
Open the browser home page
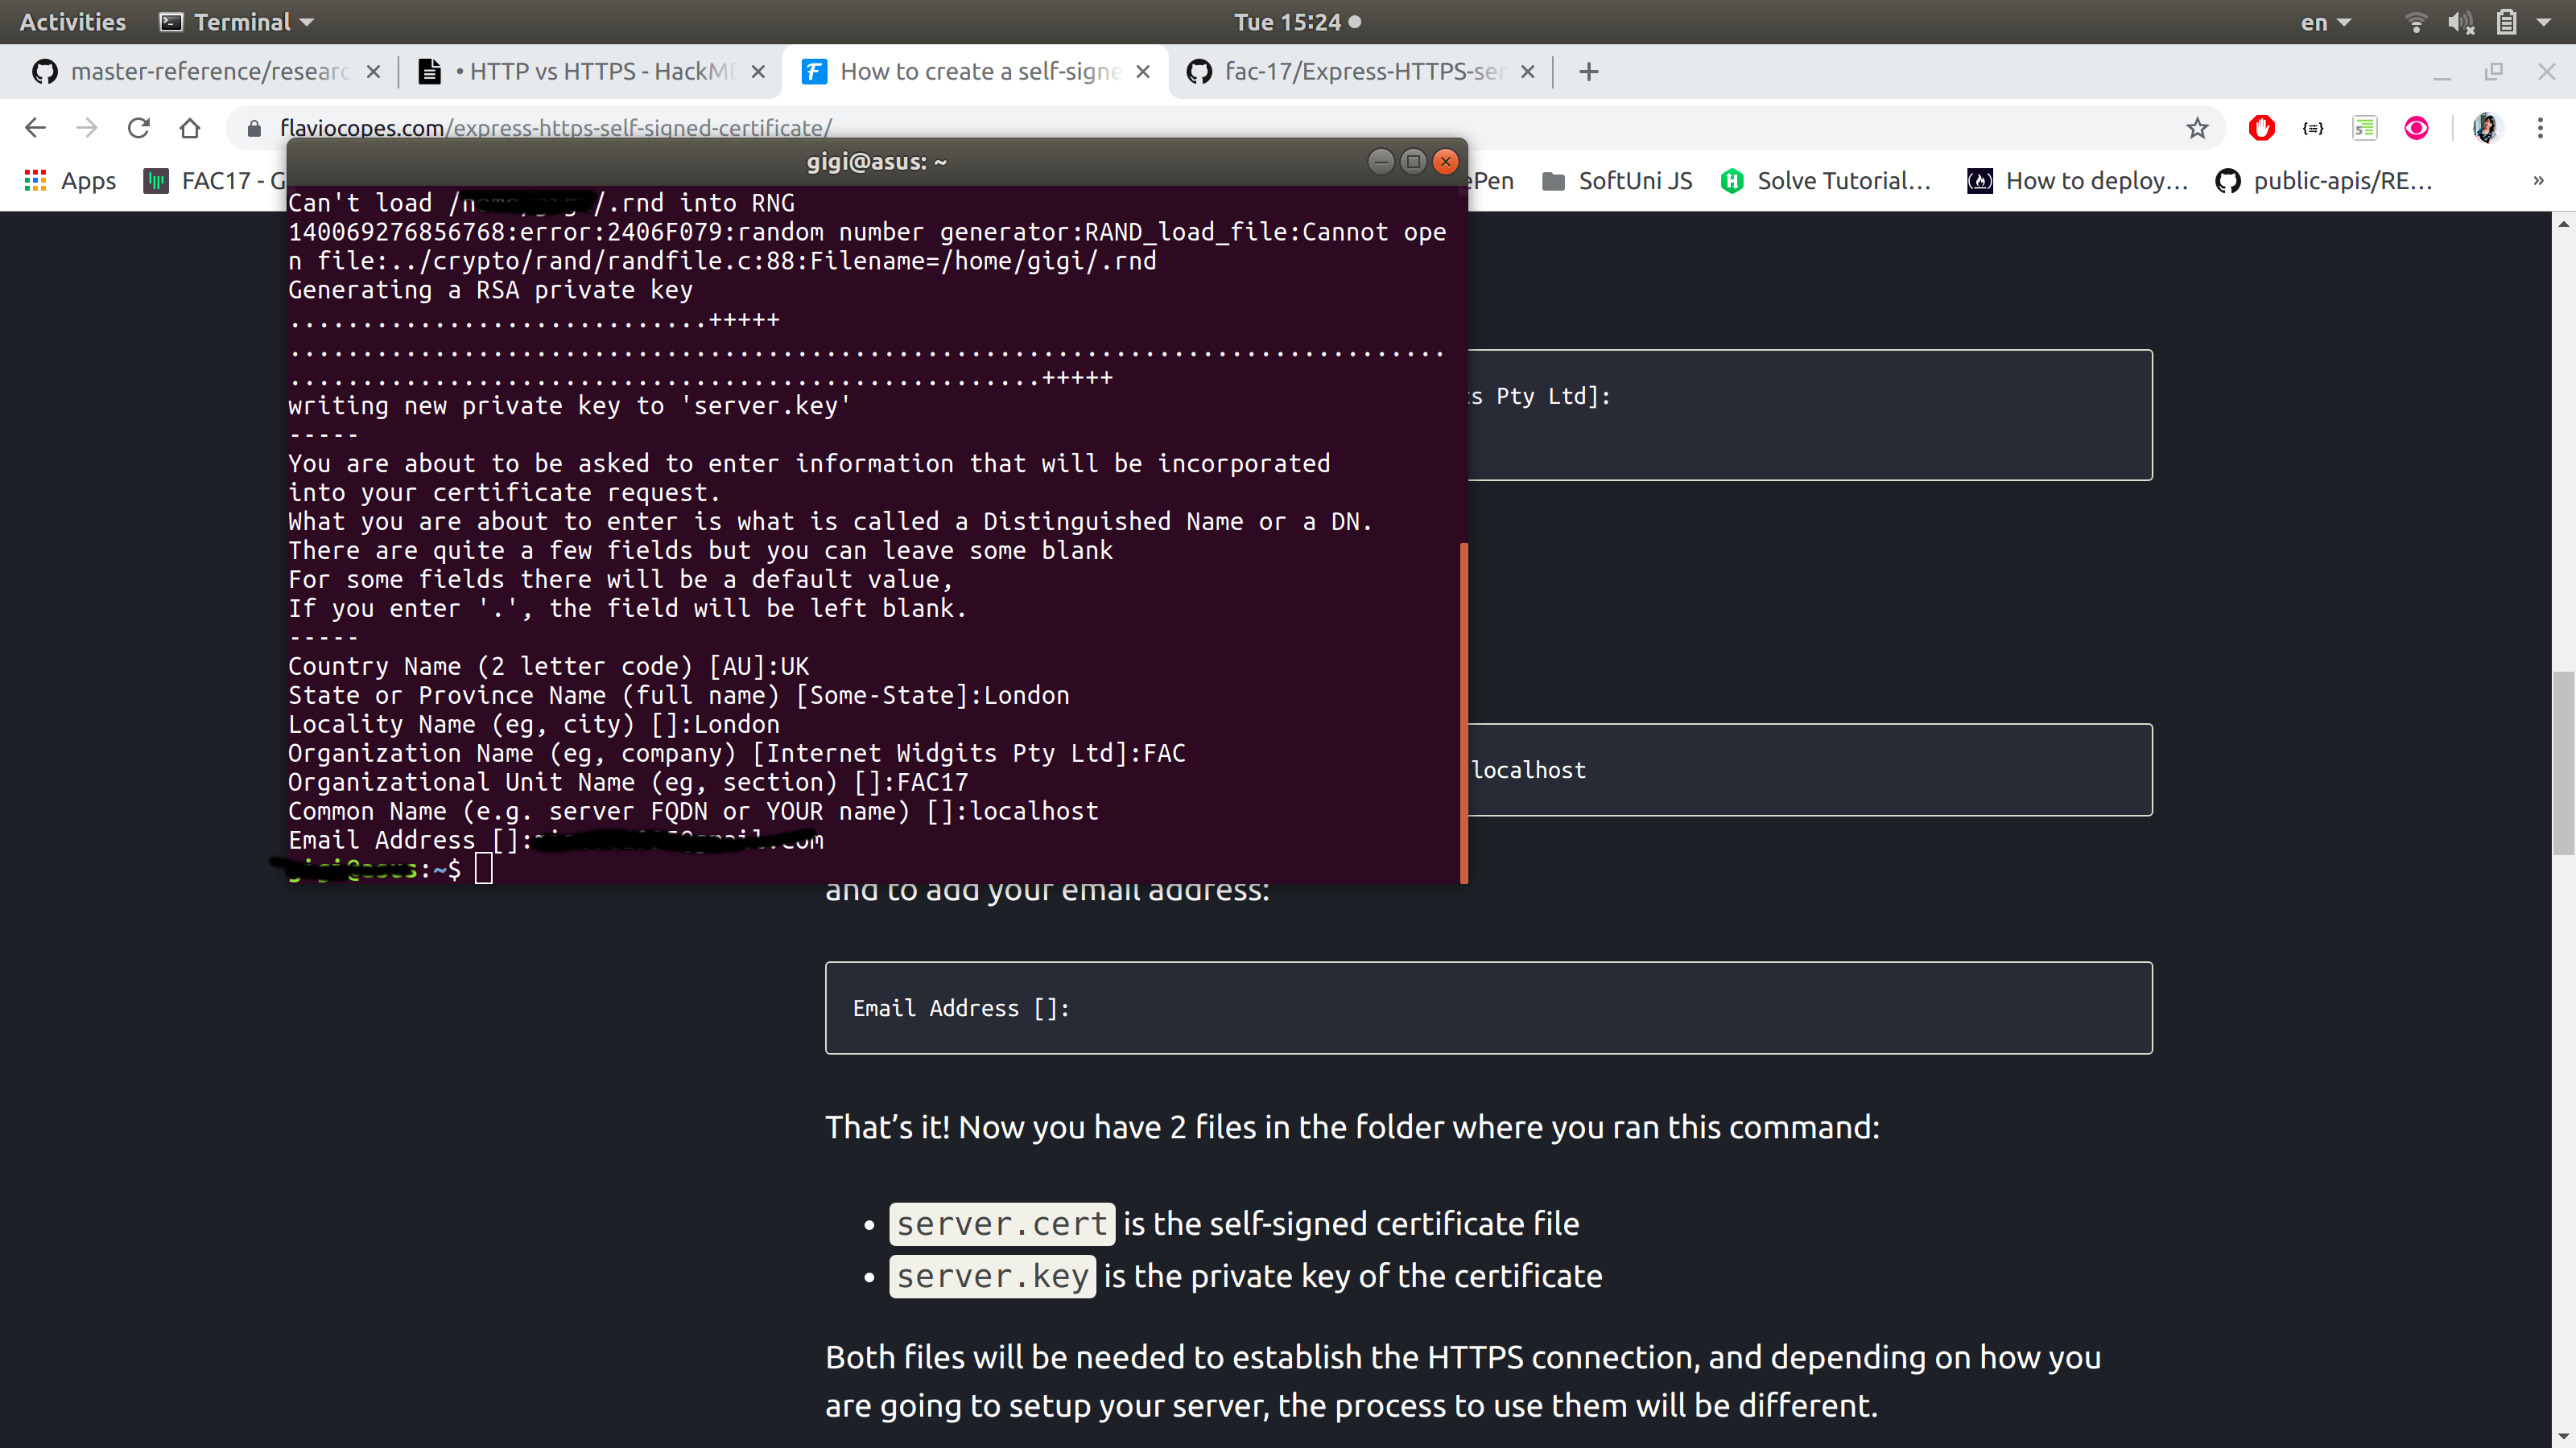coord(190,128)
